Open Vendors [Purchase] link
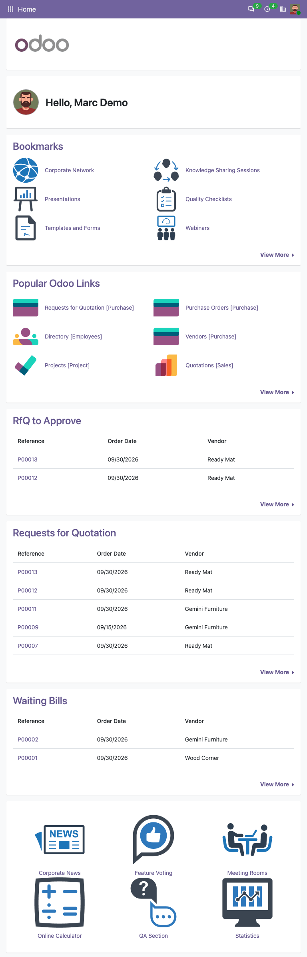307x957 pixels. point(211,336)
